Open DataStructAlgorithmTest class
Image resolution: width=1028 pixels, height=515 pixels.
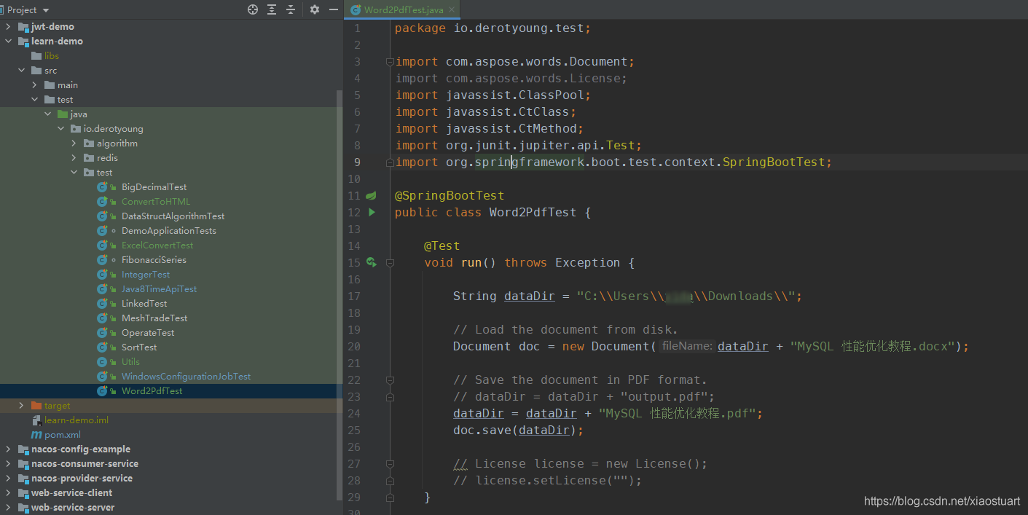coord(173,216)
